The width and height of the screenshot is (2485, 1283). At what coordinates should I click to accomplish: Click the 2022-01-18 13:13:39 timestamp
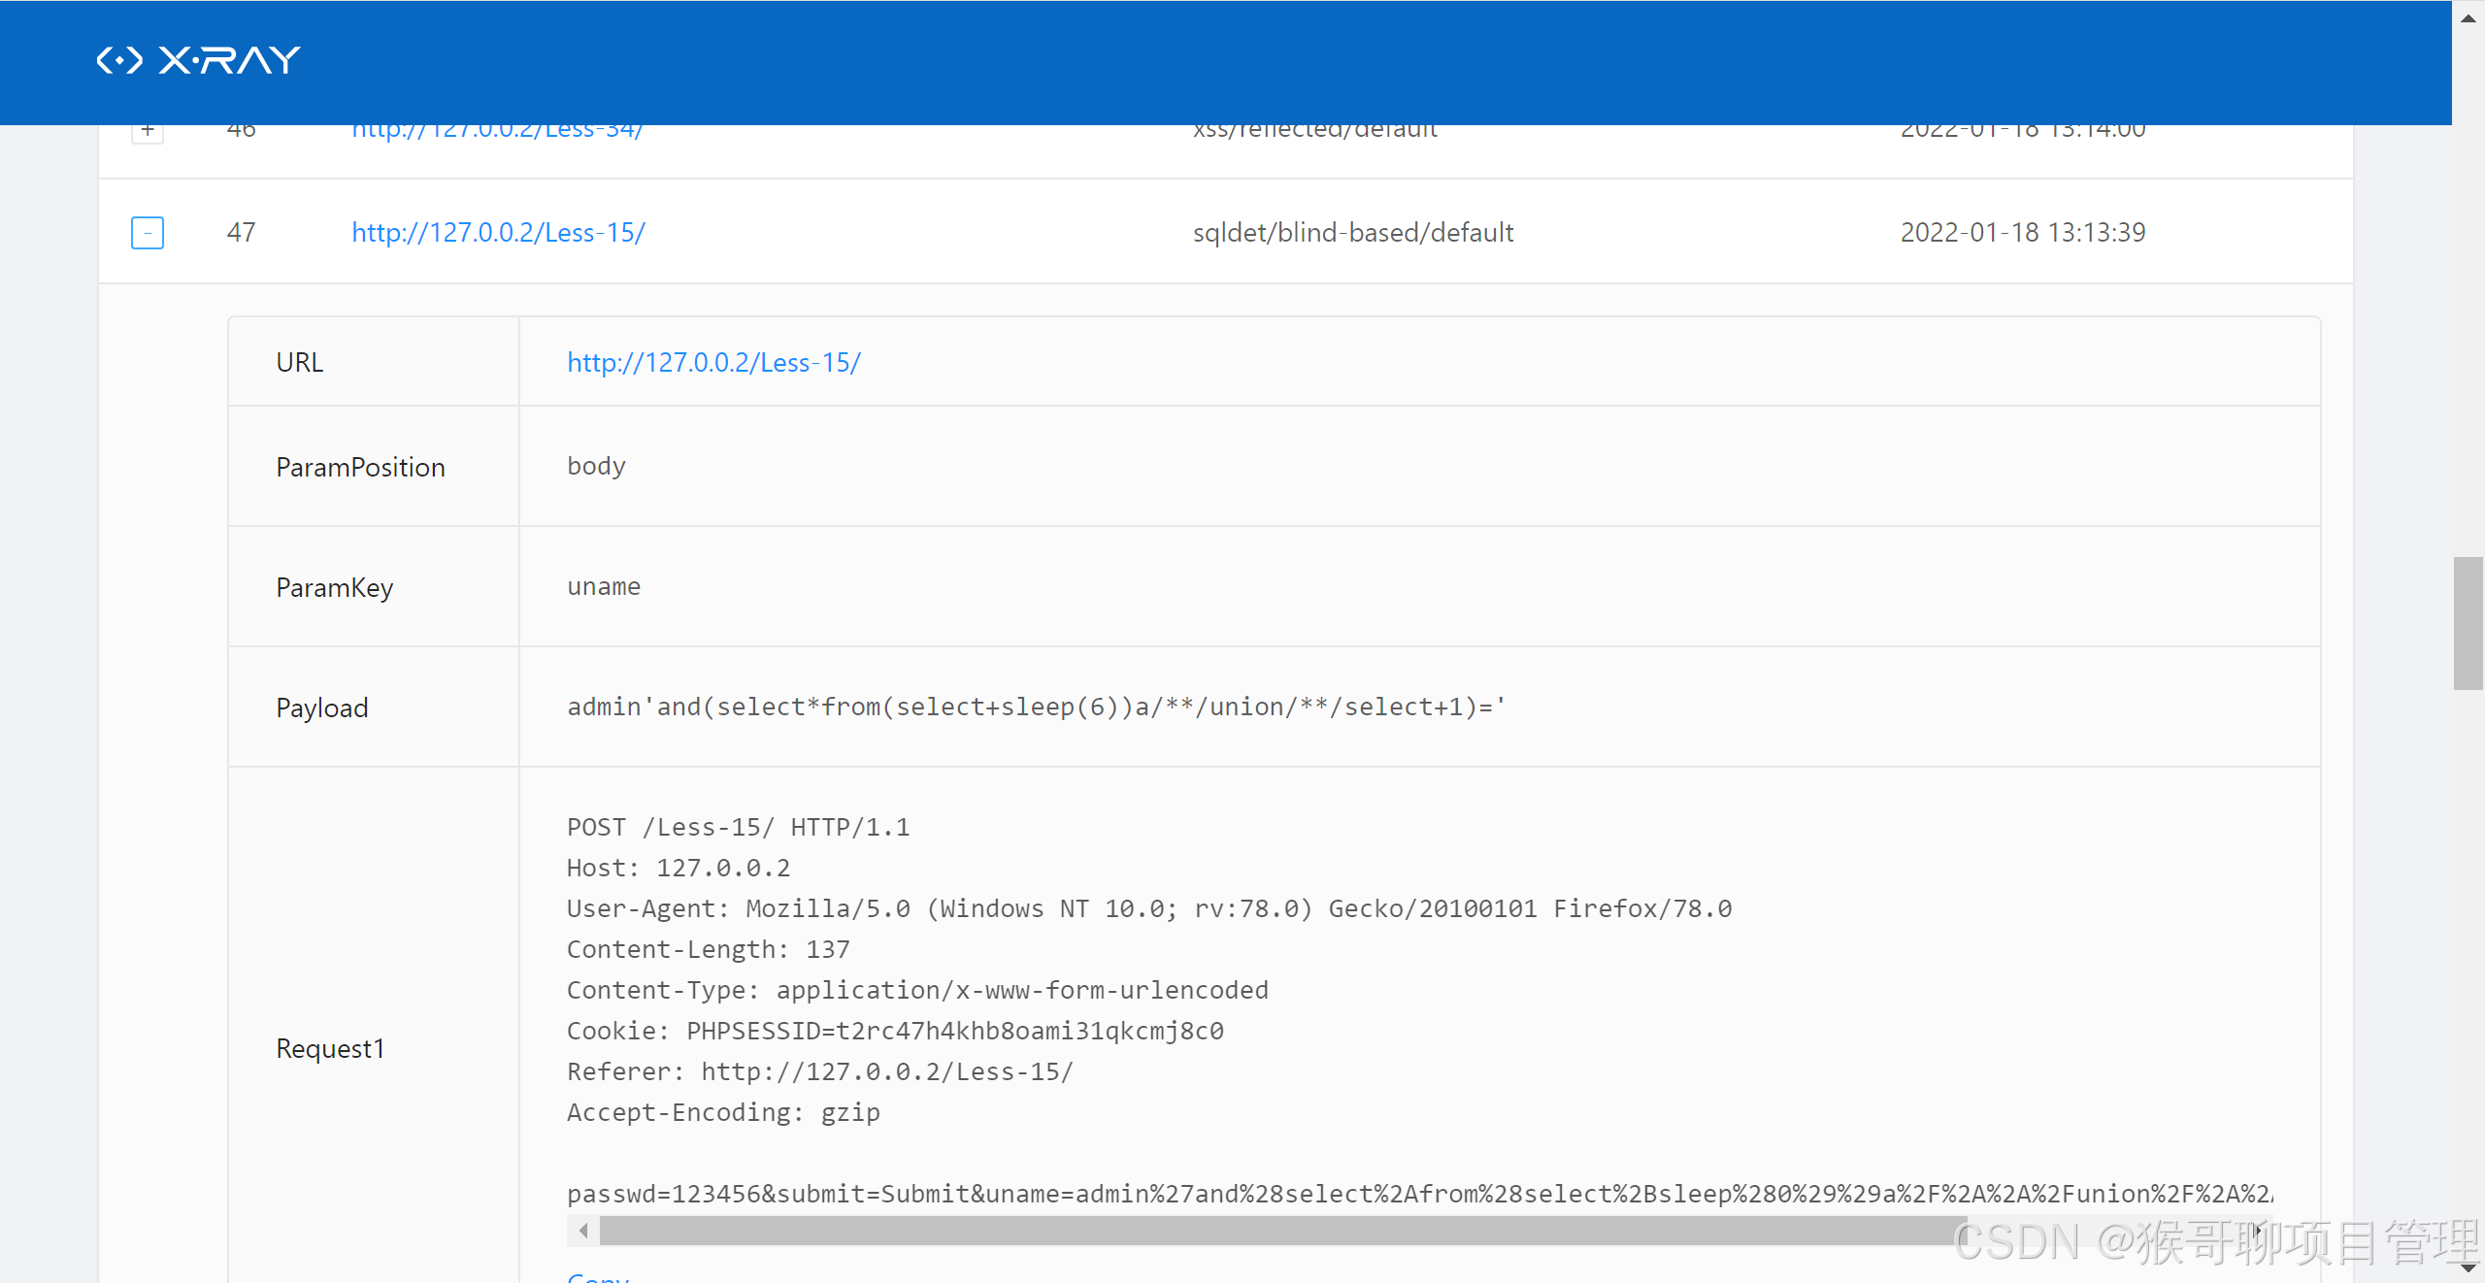click(2023, 233)
